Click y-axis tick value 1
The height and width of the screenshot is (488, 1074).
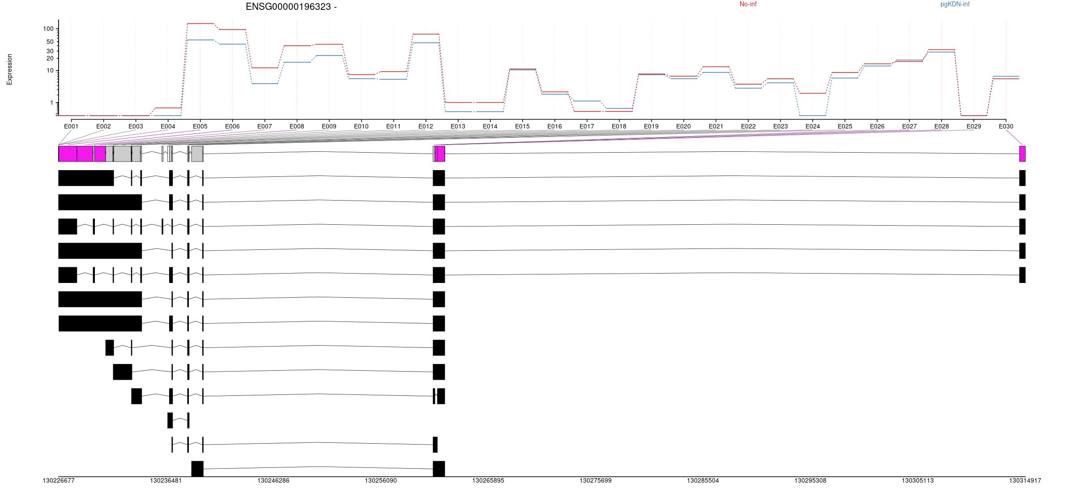click(52, 103)
